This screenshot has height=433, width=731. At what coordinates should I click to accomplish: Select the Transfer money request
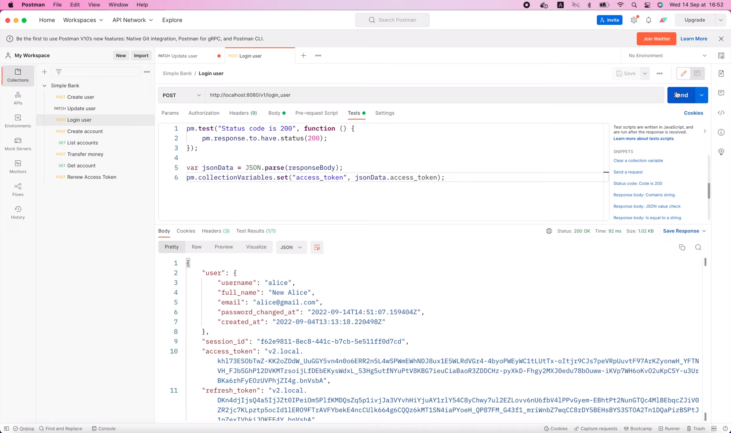point(85,154)
